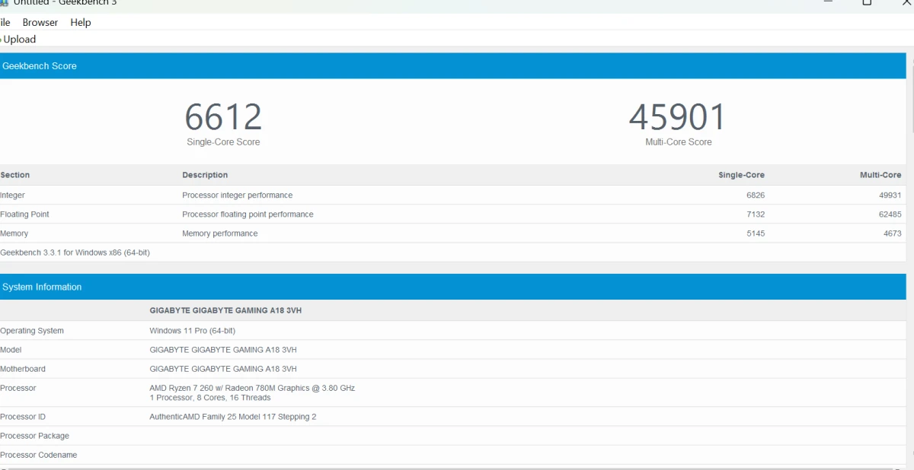Minimize the Geekbench 3 window
The height and width of the screenshot is (470, 914).
pyautogui.click(x=829, y=2)
